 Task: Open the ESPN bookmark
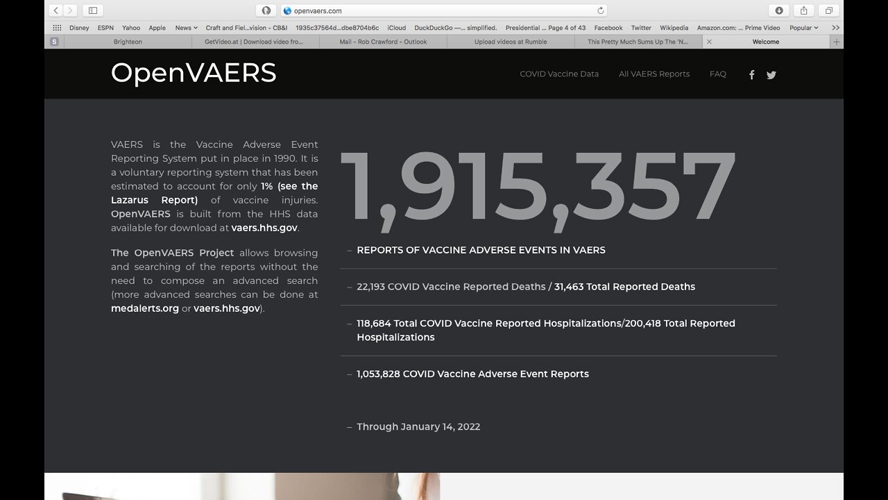[105, 28]
